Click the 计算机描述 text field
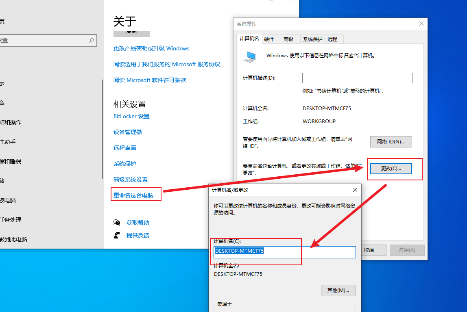 357,78
